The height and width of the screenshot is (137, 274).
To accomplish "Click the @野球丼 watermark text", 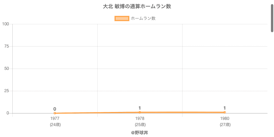I will pos(140,133).
